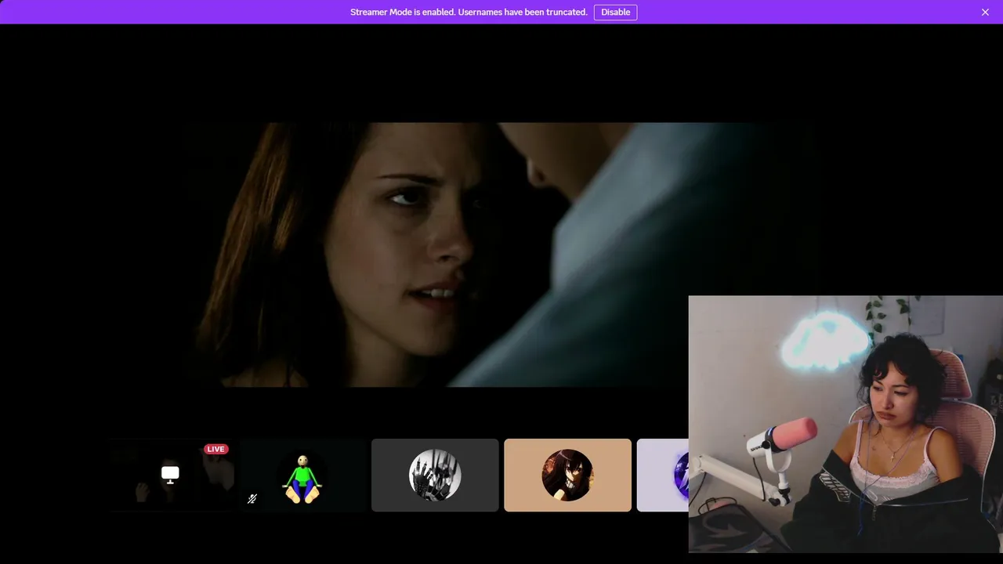Select the tan tile with the anime avatar
This screenshot has height=564, width=1003.
(567, 475)
